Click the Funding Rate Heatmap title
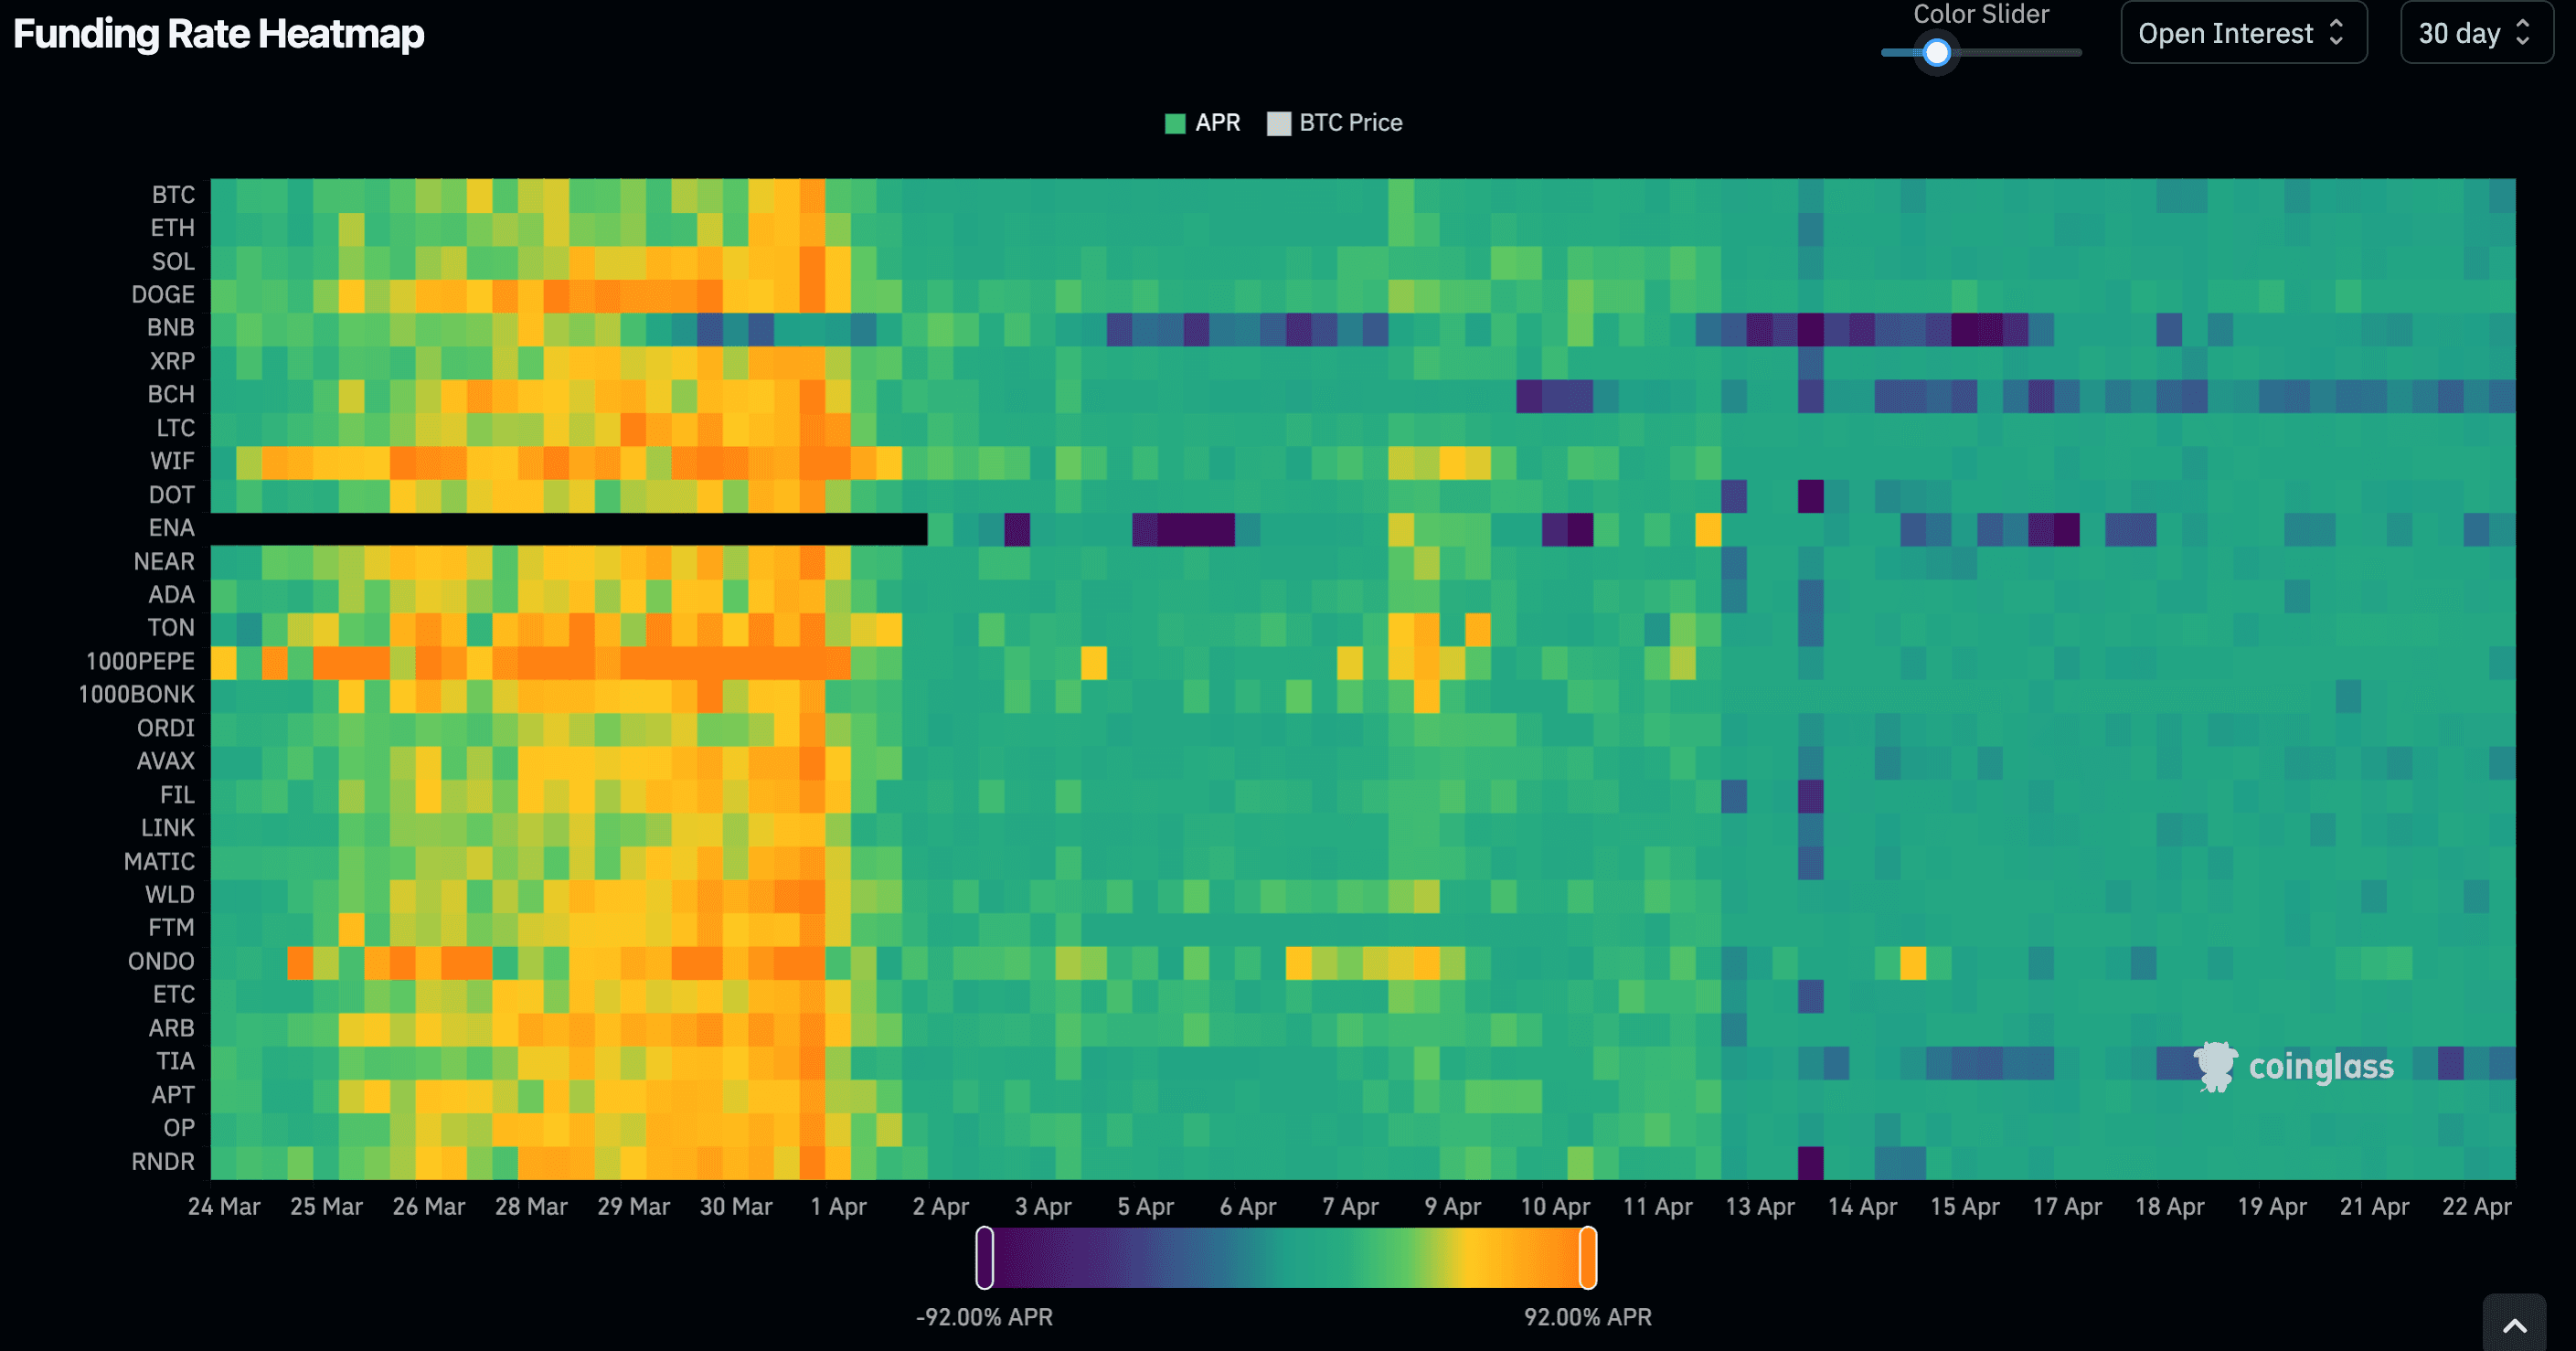This screenshot has height=1351, width=2576. [218, 34]
